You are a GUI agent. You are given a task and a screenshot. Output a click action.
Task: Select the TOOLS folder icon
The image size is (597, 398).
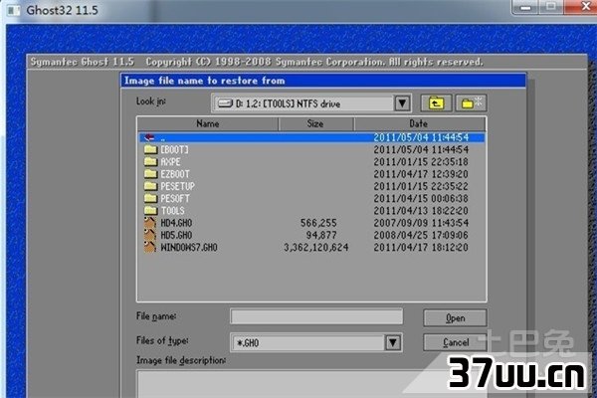(x=150, y=210)
